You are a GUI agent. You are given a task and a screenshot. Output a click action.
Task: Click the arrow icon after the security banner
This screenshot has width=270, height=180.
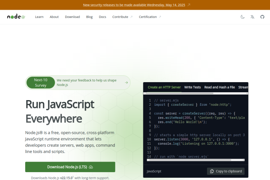(x=189, y=5)
